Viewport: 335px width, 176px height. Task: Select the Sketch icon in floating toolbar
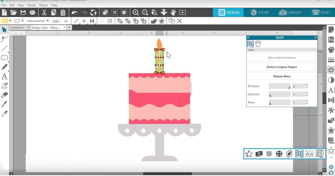pyautogui.click(x=269, y=154)
